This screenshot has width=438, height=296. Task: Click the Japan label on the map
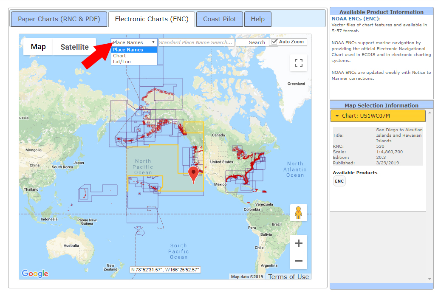(79, 163)
